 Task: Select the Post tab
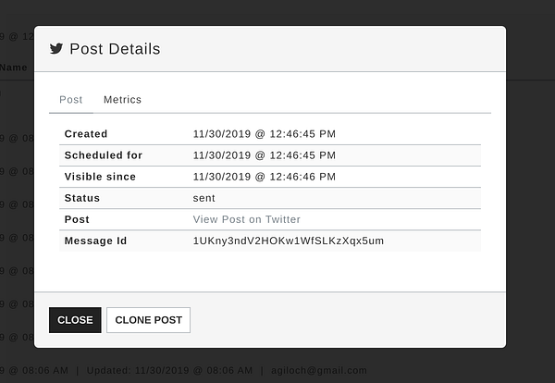pos(70,100)
